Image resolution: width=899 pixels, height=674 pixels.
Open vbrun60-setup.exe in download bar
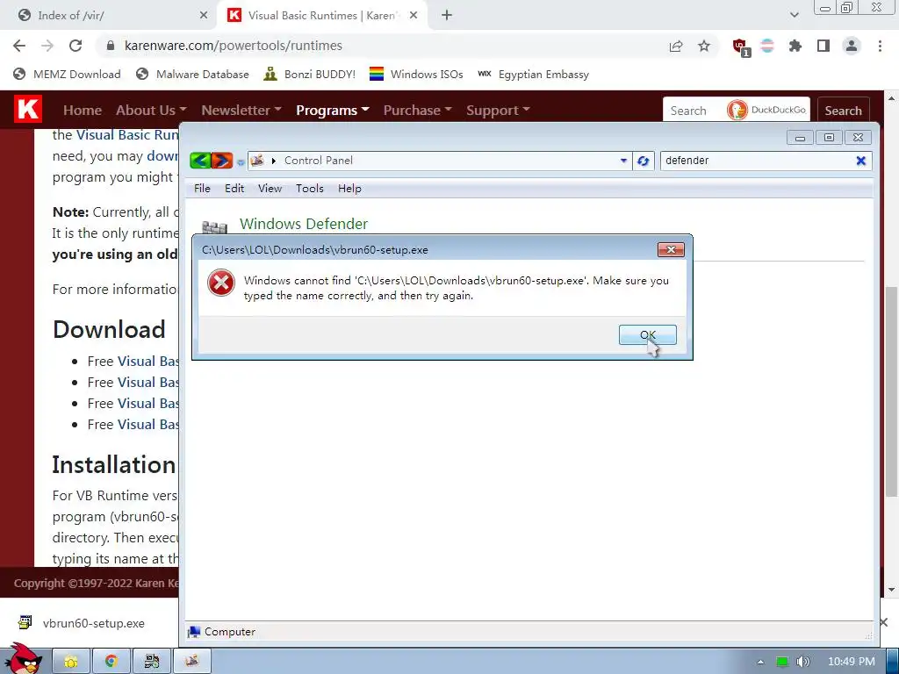click(83, 623)
